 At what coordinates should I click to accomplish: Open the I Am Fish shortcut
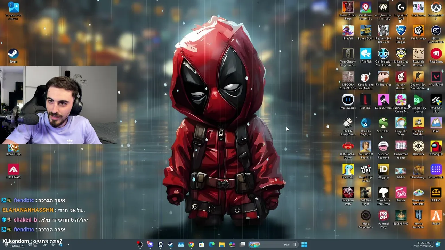pos(366,56)
